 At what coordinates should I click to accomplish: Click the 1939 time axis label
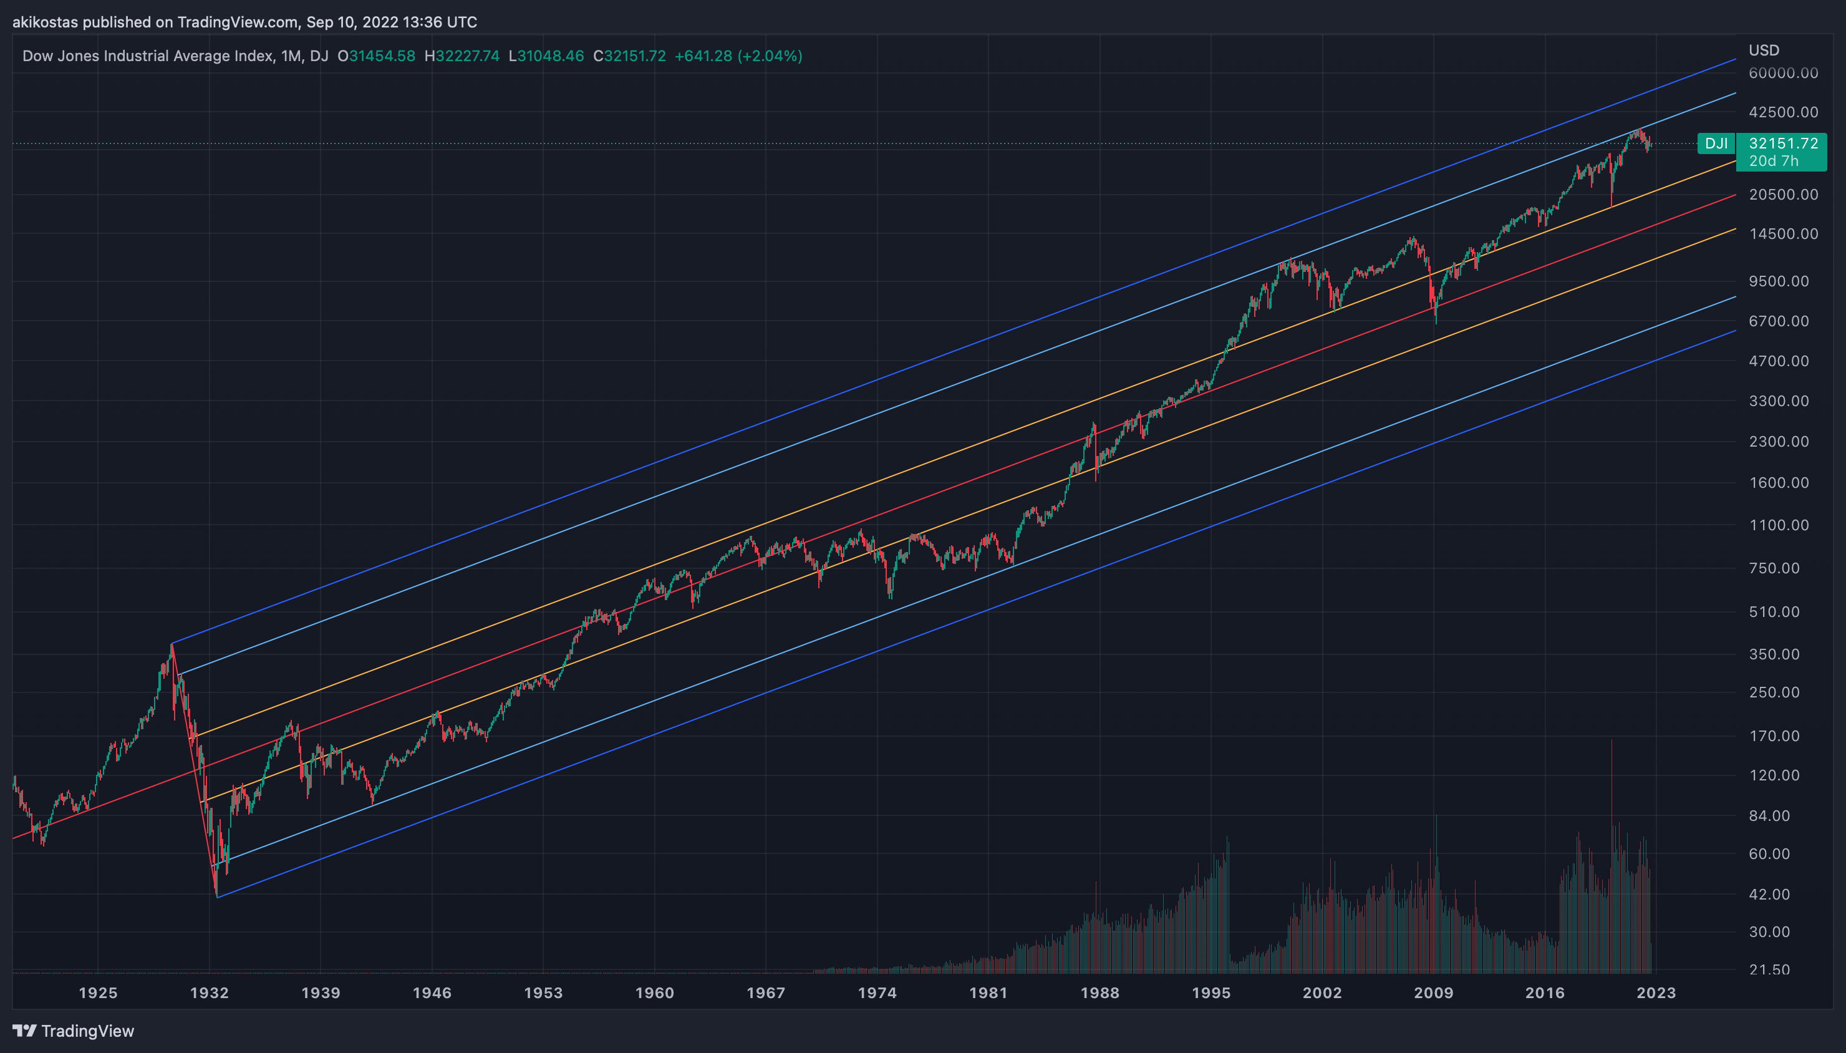point(321,992)
